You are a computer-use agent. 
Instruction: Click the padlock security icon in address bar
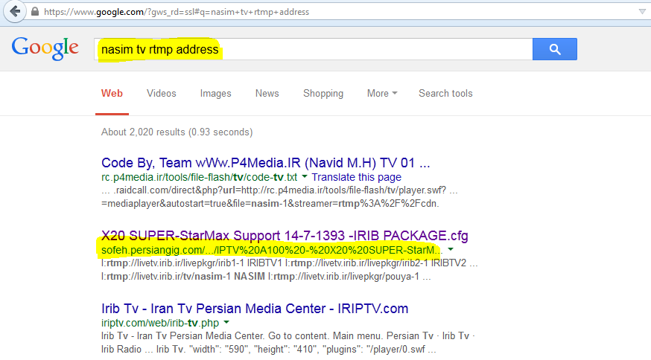click(x=35, y=12)
